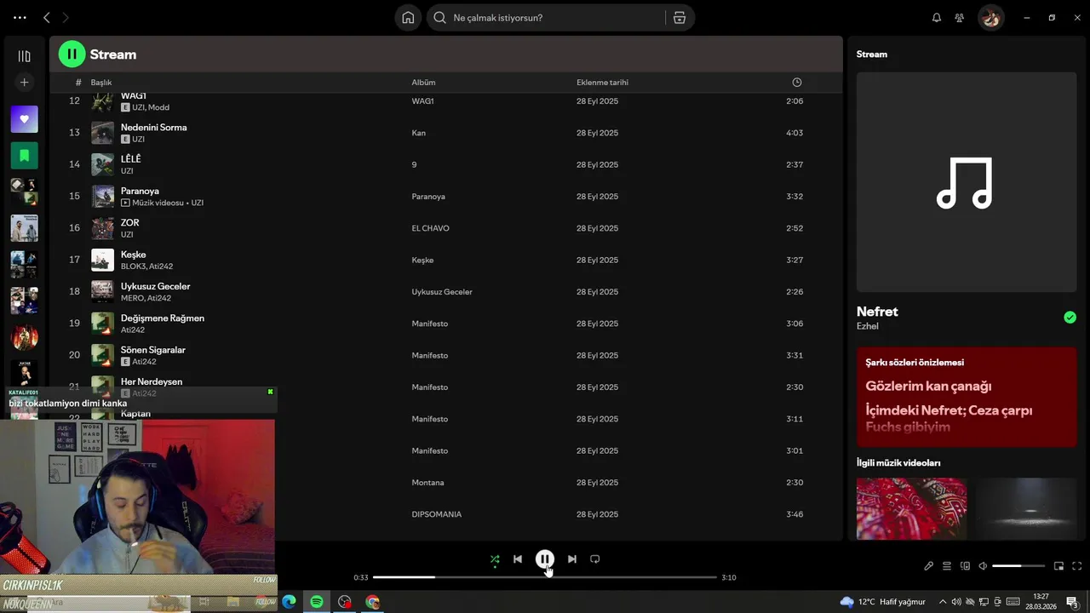Open the Browse icon in the search bar
The width and height of the screenshot is (1090, 613).
[x=680, y=17]
